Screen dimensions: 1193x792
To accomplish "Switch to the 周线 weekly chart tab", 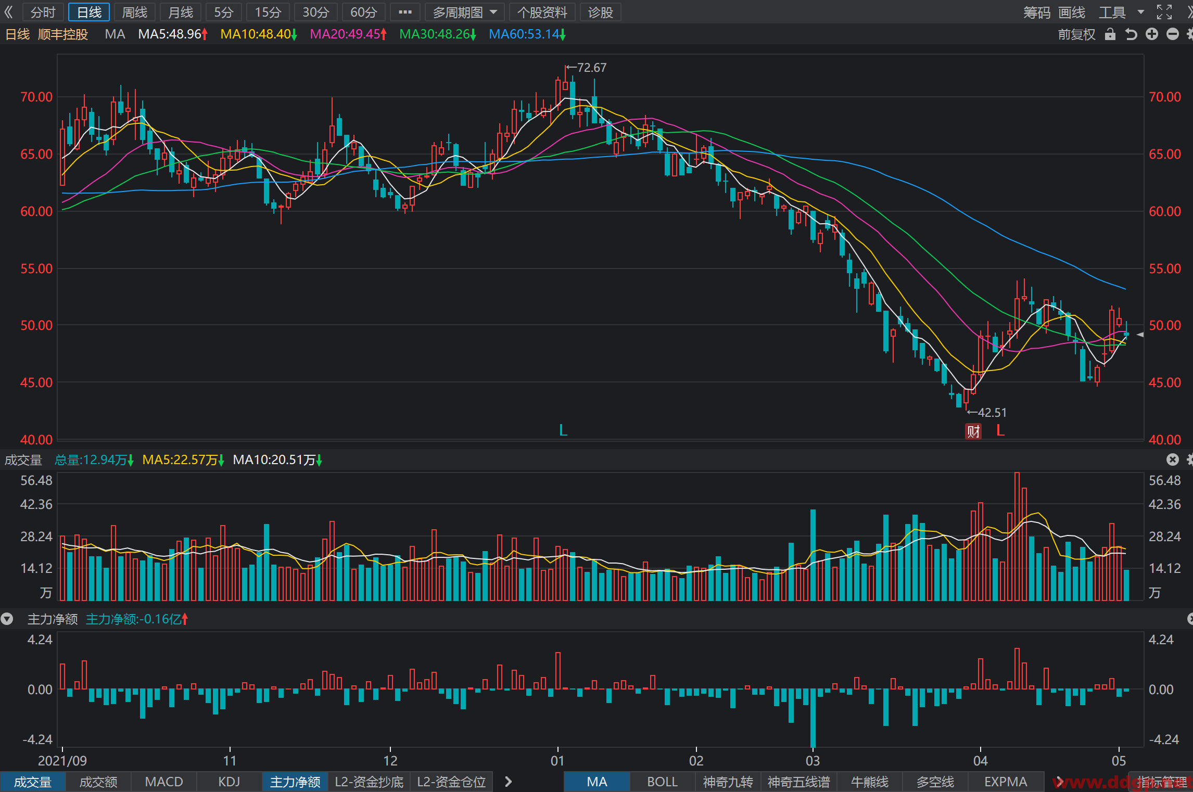I will tap(134, 12).
